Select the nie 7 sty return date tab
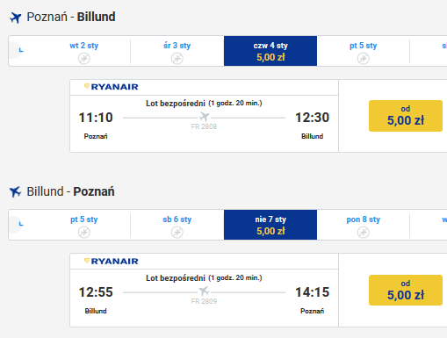This screenshot has width=447, height=338. click(x=270, y=225)
